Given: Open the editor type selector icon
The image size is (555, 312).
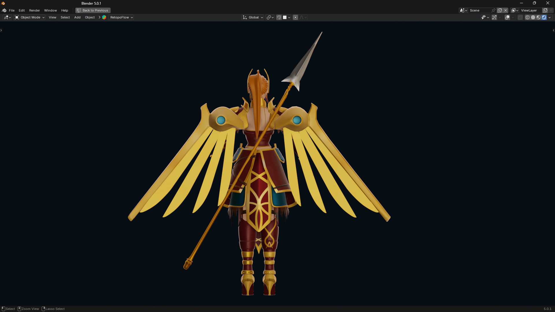Looking at the screenshot, I should 7,17.
